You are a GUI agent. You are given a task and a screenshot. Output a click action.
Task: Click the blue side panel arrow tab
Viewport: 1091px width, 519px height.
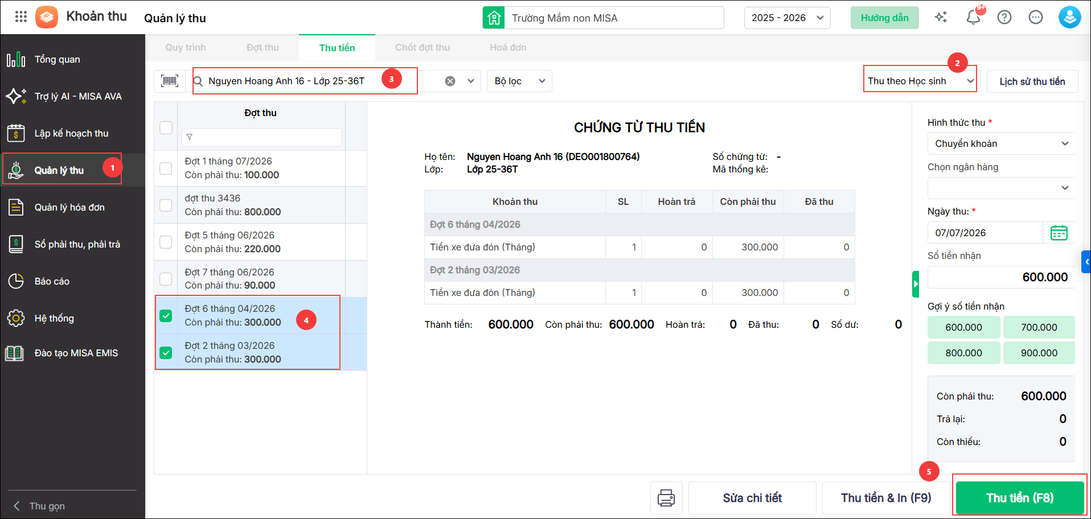(1086, 262)
